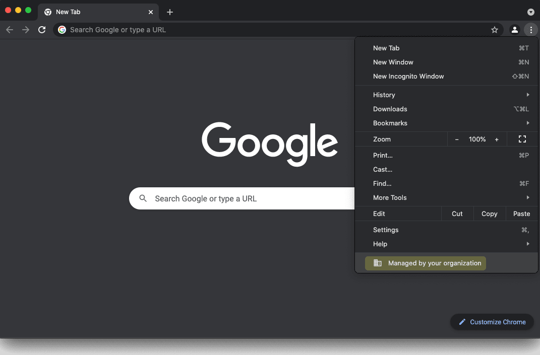Viewport: 540px width, 355px height.
Task: Select Cast... menu item
Action: pos(446,170)
